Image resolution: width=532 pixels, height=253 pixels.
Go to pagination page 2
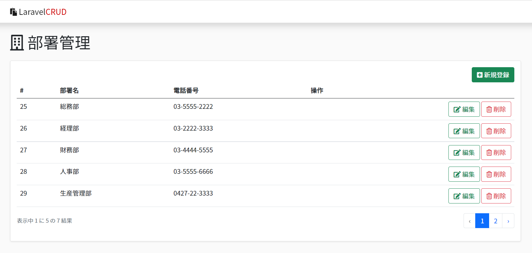point(495,221)
